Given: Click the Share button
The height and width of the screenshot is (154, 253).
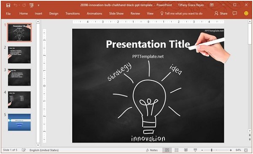Looking at the screenshot, I should coord(221,14).
